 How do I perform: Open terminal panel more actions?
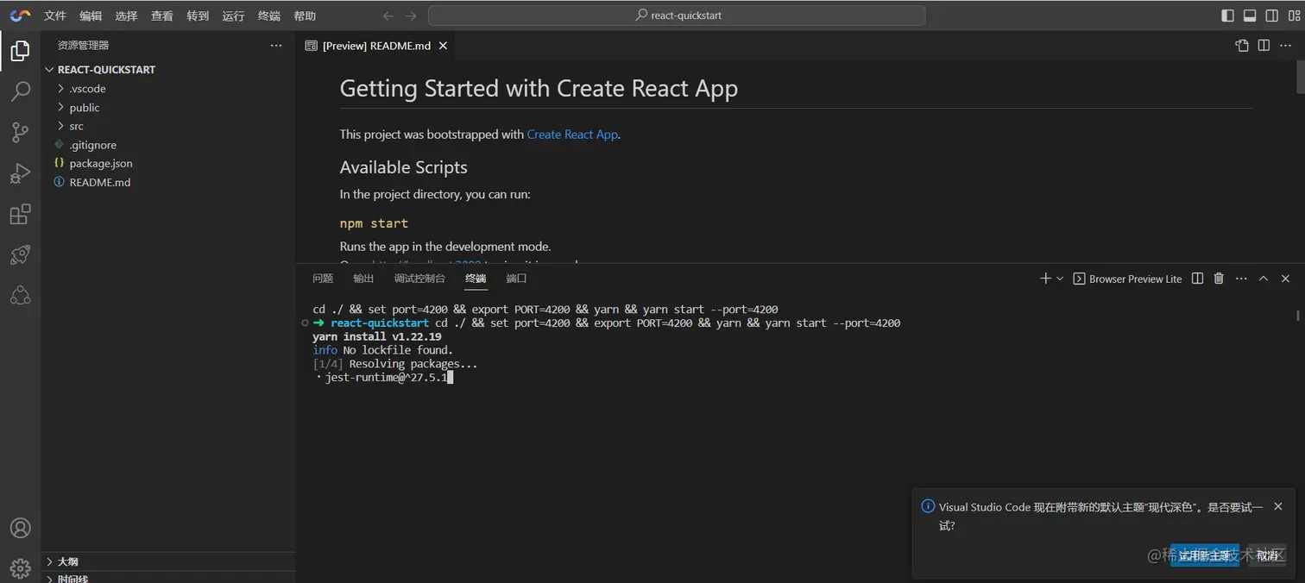click(1241, 279)
